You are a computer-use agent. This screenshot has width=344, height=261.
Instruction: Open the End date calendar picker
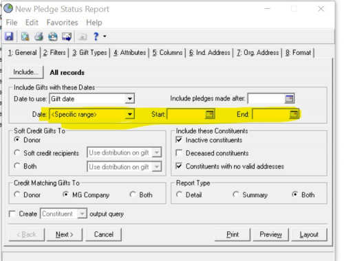(x=294, y=114)
